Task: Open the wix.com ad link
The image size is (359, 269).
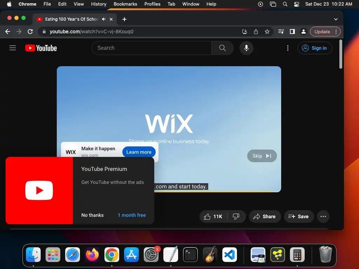Action: pos(90,155)
